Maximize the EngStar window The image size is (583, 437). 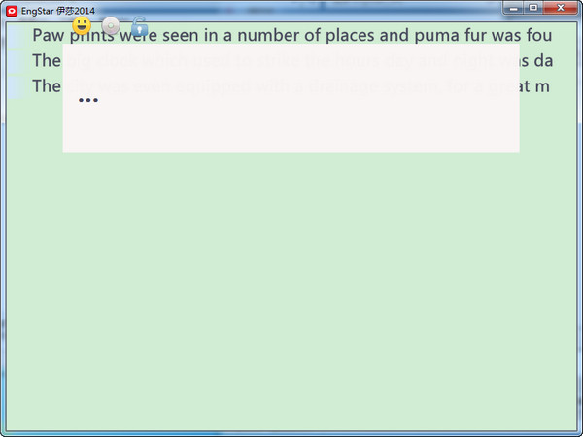[x=533, y=8]
